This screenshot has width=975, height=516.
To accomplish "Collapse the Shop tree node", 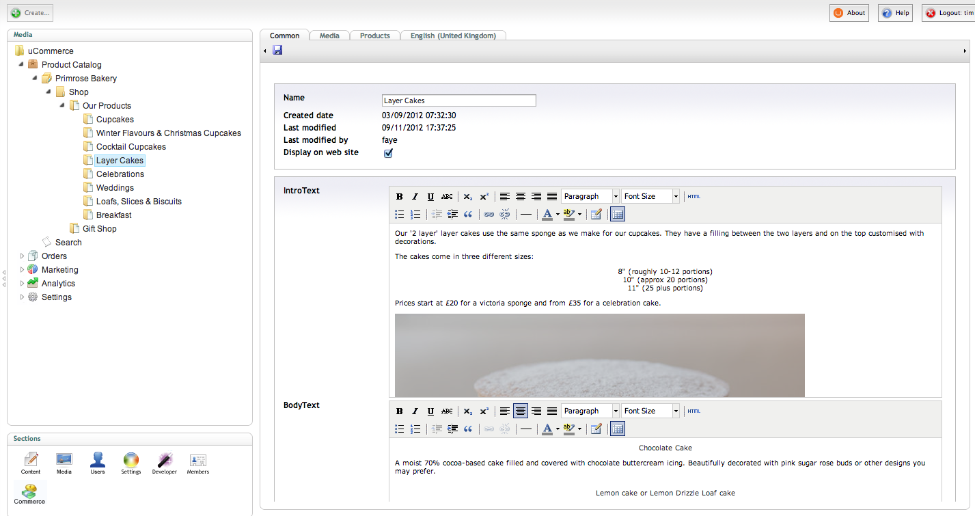I will pyautogui.click(x=49, y=92).
